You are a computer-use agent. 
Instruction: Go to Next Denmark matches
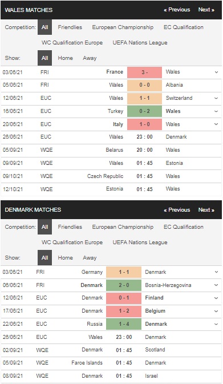[x=206, y=210]
